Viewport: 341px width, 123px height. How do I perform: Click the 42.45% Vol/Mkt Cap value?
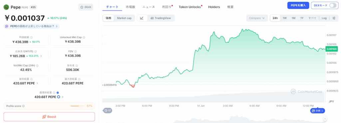click(x=26, y=70)
